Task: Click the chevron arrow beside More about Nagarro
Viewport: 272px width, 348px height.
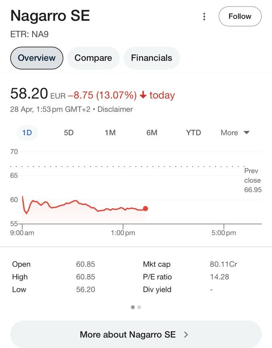Action: [186, 335]
